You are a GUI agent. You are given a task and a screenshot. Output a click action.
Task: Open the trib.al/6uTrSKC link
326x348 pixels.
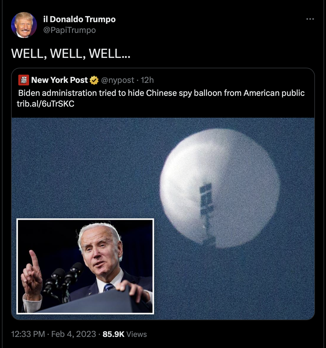tap(46, 104)
